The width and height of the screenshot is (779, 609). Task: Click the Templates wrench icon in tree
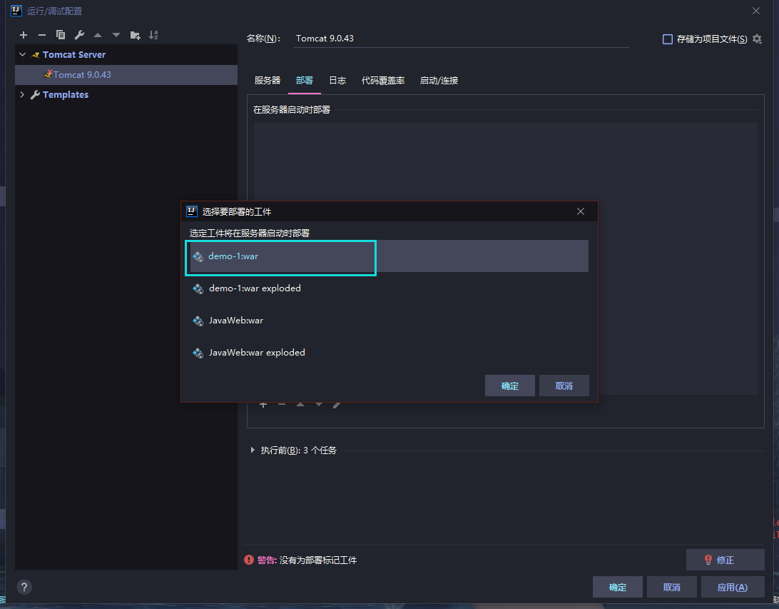tap(35, 94)
